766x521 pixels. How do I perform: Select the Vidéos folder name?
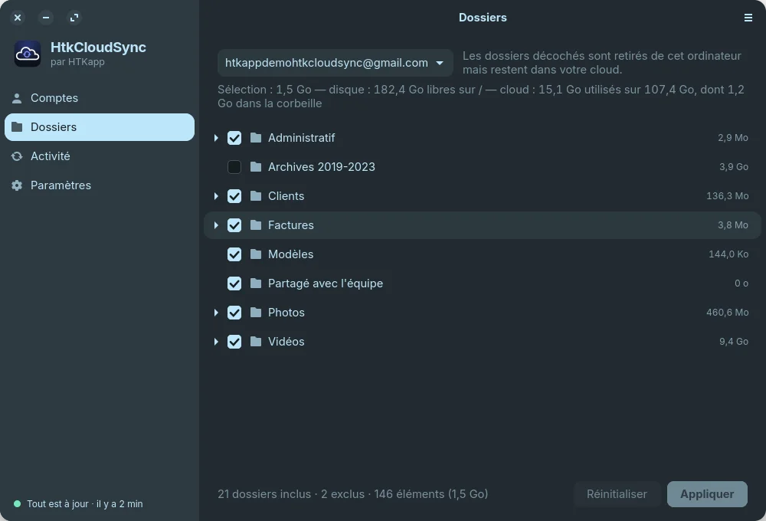pos(286,342)
